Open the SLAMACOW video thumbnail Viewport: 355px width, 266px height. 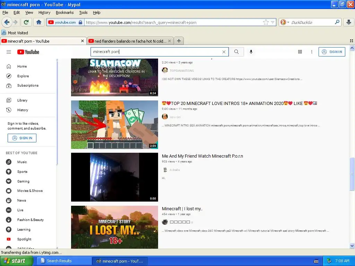[114, 77]
